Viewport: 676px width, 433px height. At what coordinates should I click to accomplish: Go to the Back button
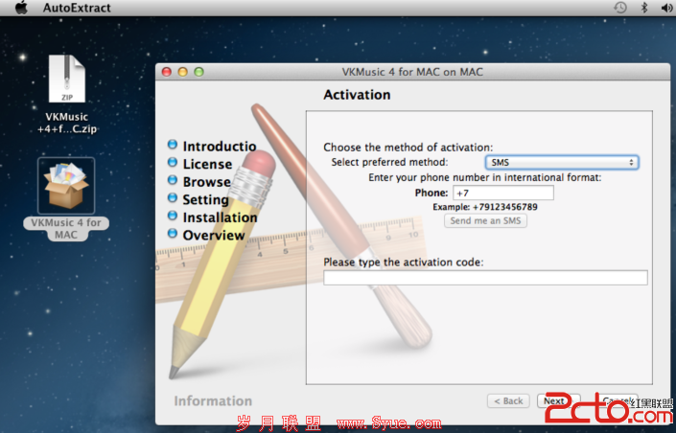click(x=508, y=401)
